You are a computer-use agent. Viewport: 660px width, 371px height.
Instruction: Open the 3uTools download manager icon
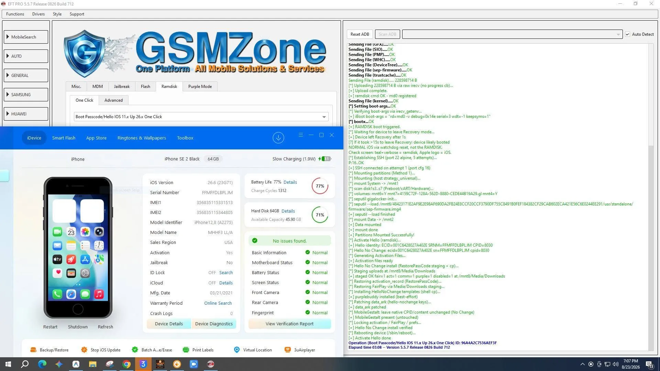(x=278, y=138)
